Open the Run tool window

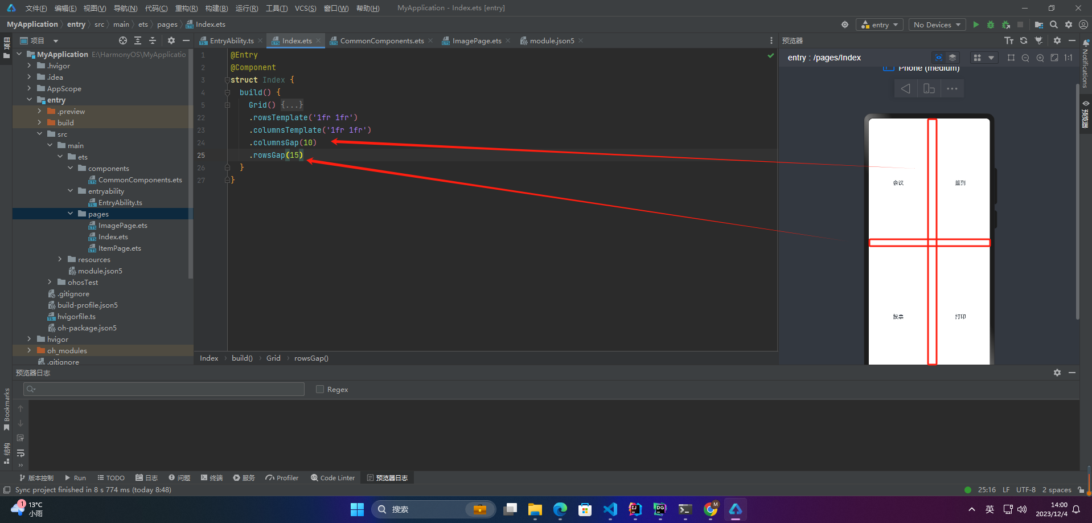75,477
